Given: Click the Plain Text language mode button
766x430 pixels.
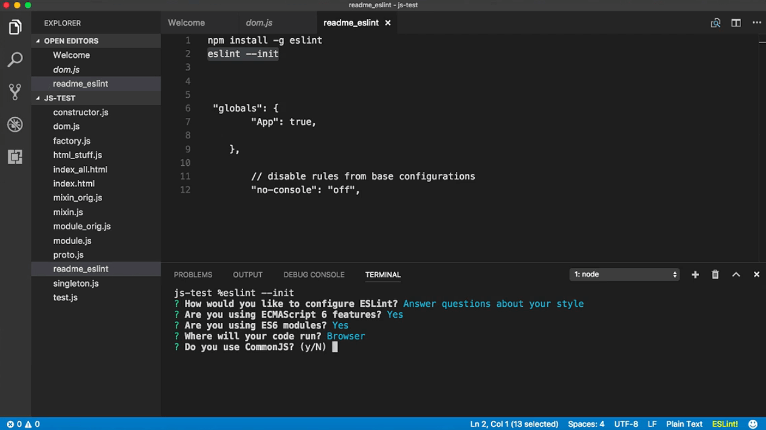Looking at the screenshot, I should pos(684,424).
